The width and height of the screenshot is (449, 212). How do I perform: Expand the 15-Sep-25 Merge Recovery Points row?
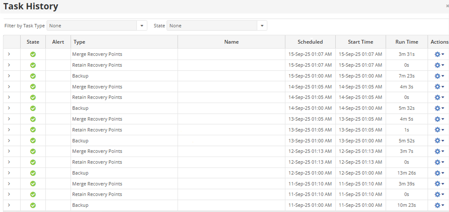click(9, 54)
